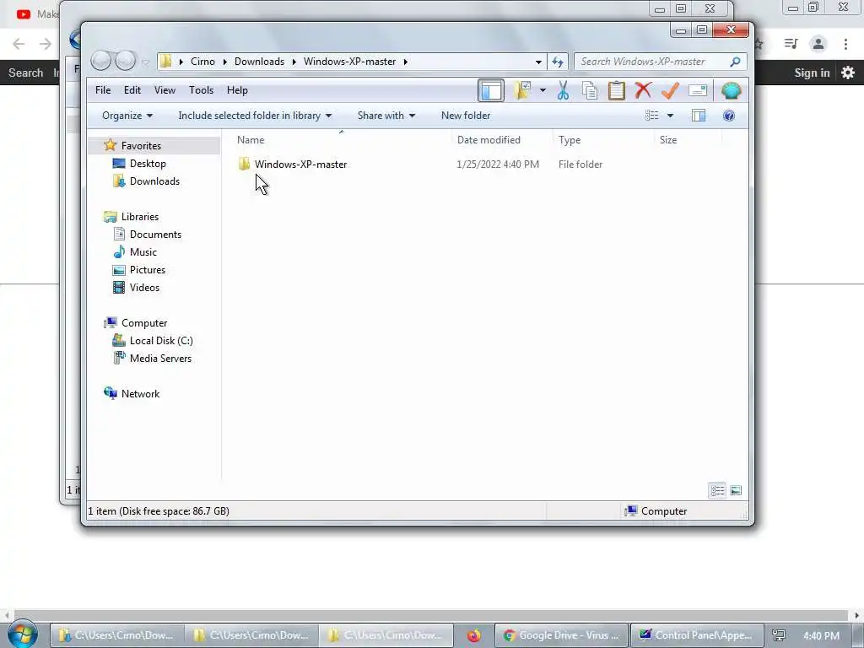Screen dimensions: 864x648
Task: Open the Help menu
Action: [x=237, y=89]
